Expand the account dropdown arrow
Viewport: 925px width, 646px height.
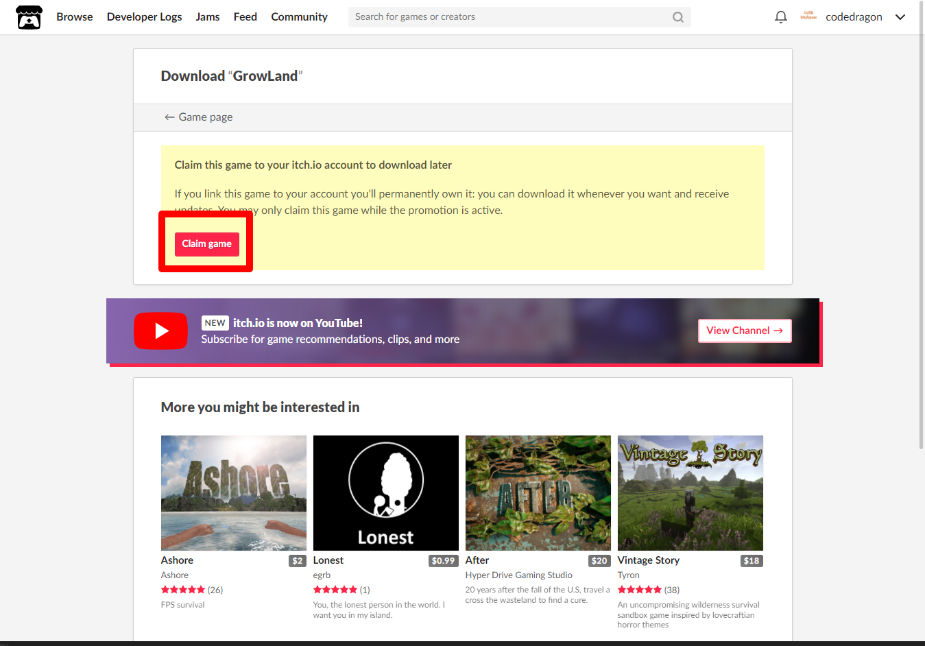[900, 17]
